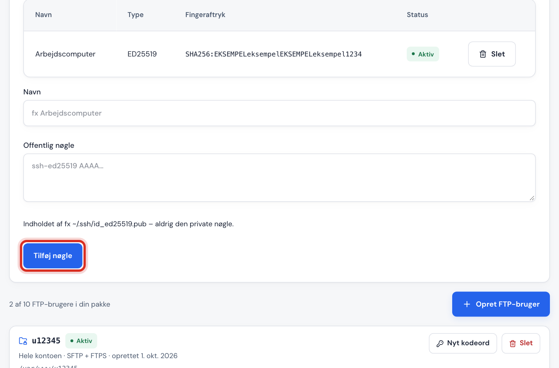Focus the Navn input field
The height and width of the screenshot is (368, 559).
tap(279, 113)
